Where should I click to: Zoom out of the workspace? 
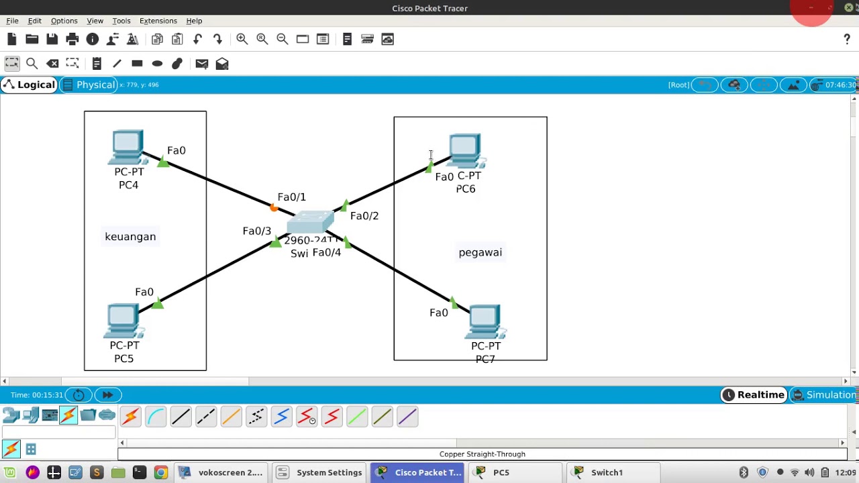283,40
